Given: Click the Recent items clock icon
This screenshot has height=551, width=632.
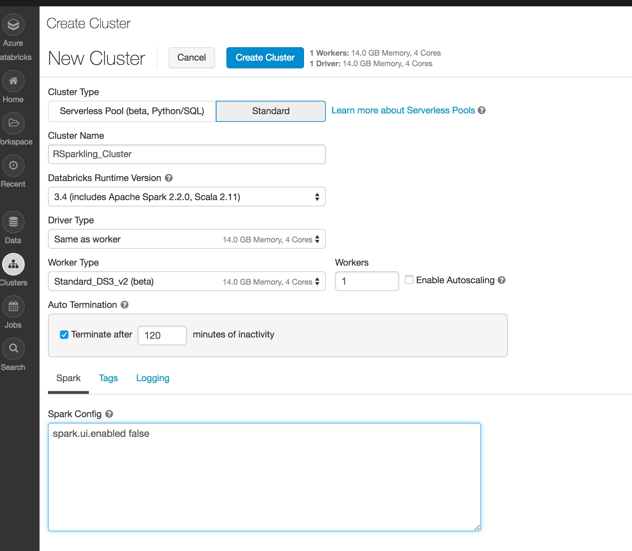Looking at the screenshot, I should 13,166.
